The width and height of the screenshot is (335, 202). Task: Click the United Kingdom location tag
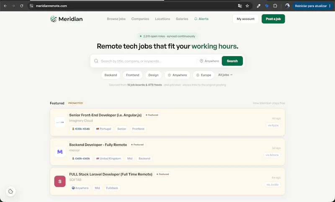tap(108, 158)
